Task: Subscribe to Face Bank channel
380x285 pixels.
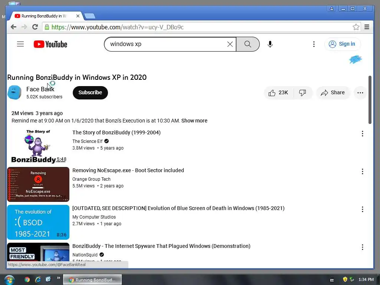Action: coord(90,92)
